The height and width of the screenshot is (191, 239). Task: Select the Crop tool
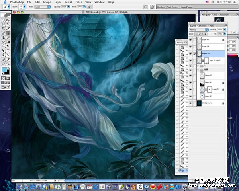pos(3,29)
